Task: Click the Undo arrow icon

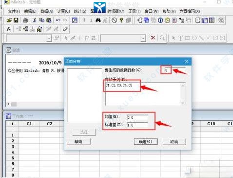Action: click(58, 20)
